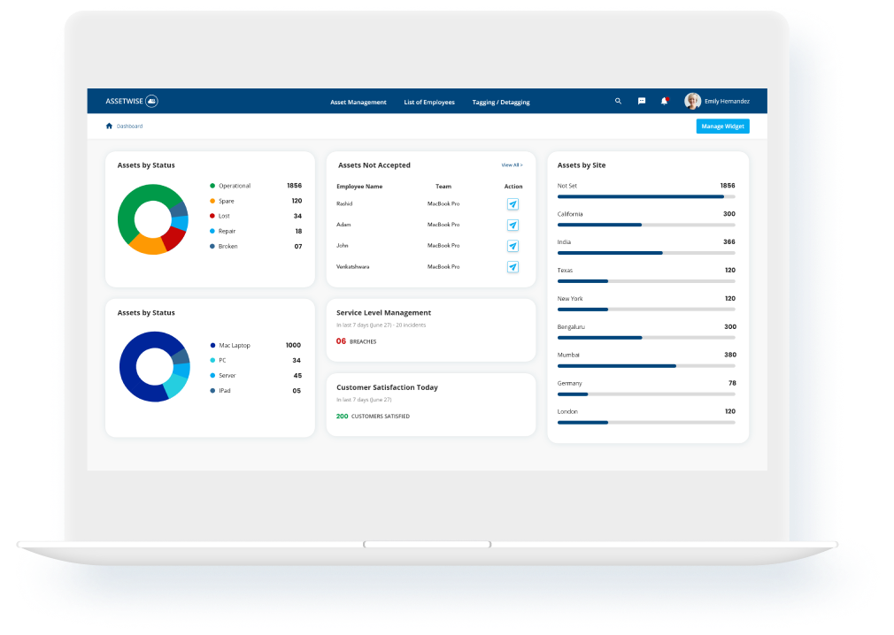894x635 pixels.
Task: Click the Dashboard breadcrumb link
Action: coord(129,126)
